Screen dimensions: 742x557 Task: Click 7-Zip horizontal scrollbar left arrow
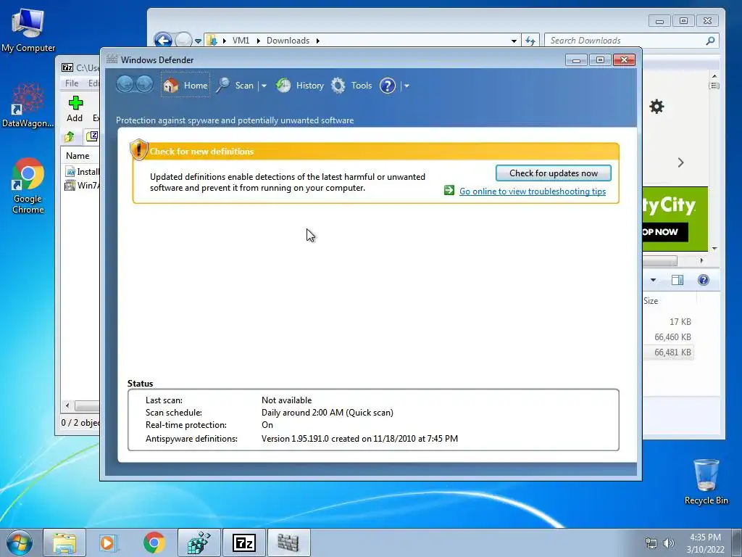tap(67, 406)
